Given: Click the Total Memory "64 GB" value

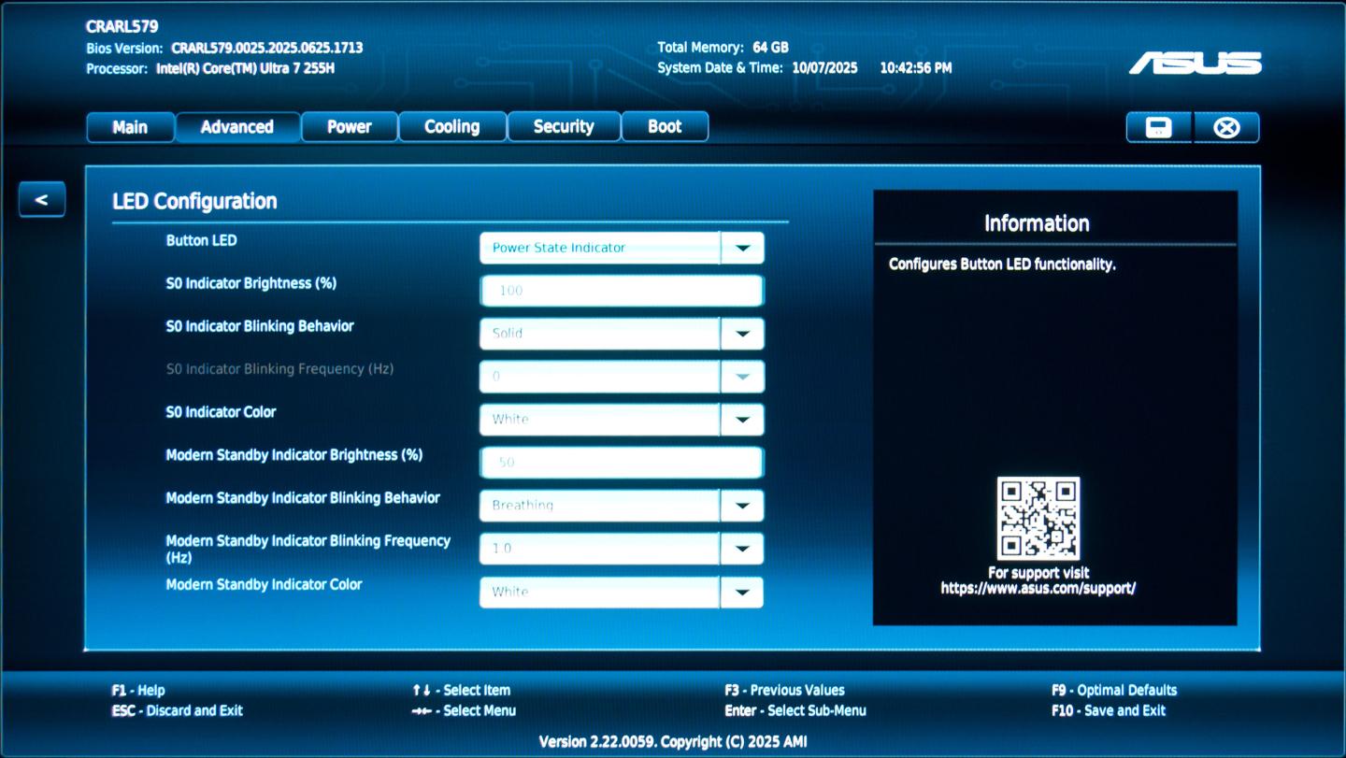Looking at the screenshot, I should (770, 48).
